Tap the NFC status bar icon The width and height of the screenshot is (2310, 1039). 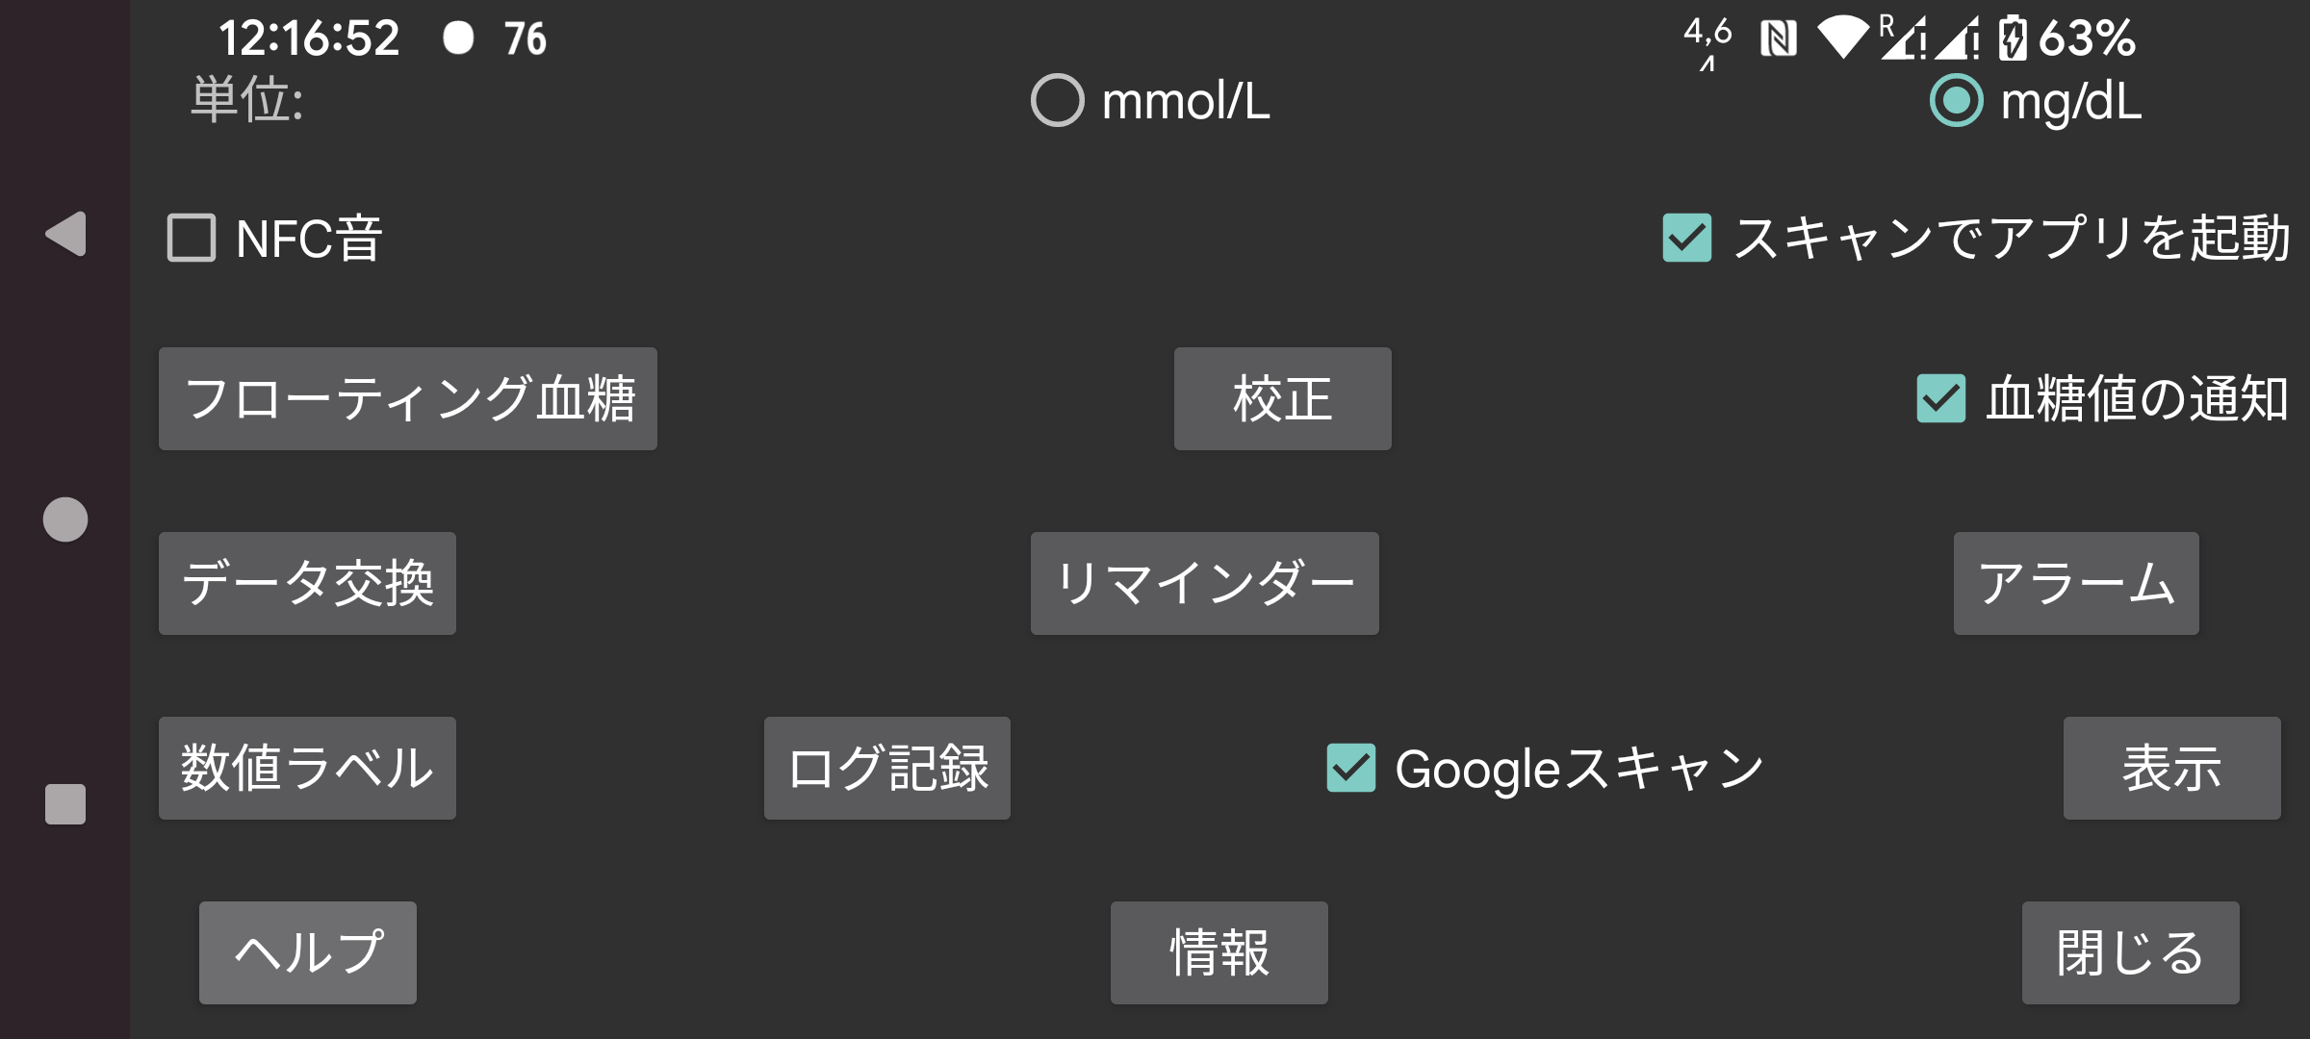pos(1778,38)
